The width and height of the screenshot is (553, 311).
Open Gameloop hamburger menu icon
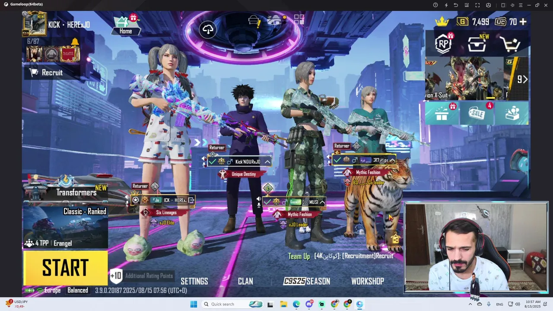[x=521, y=5]
